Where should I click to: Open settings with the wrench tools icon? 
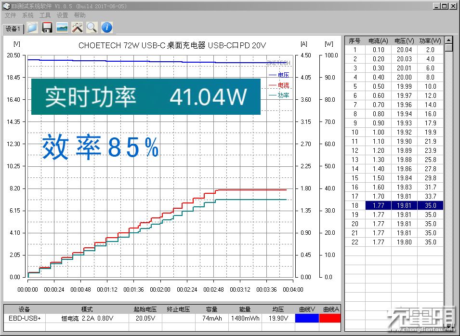(x=77, y=27)
